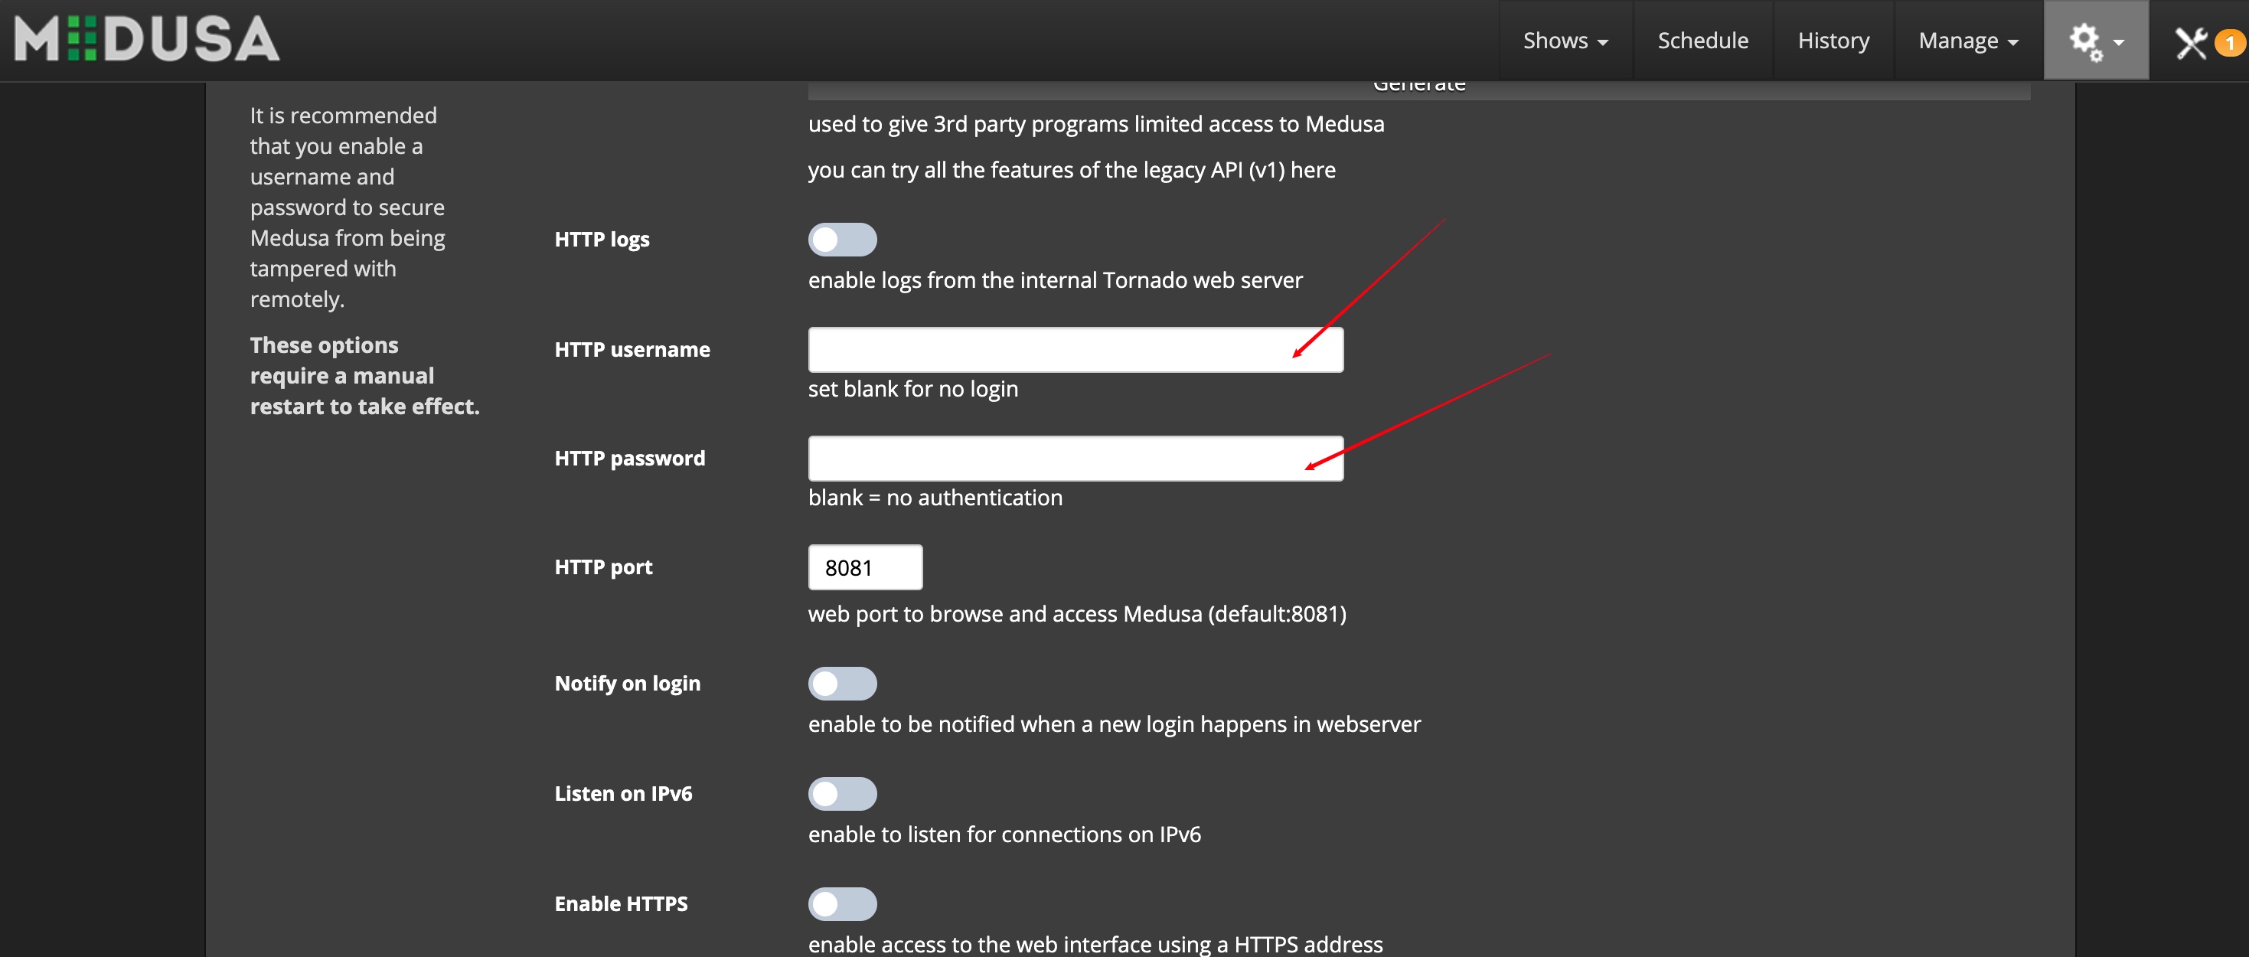The width and height of the screenshot is (2249, 957).
Task: Click the 'HTTP username' label
Action: [632, 349]
